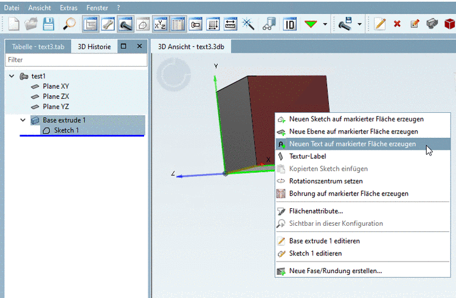The height and width of the screenshot is (298, 456).
Task: Open dropdown arrow next to triangle icon
Action: pos(325,24)
